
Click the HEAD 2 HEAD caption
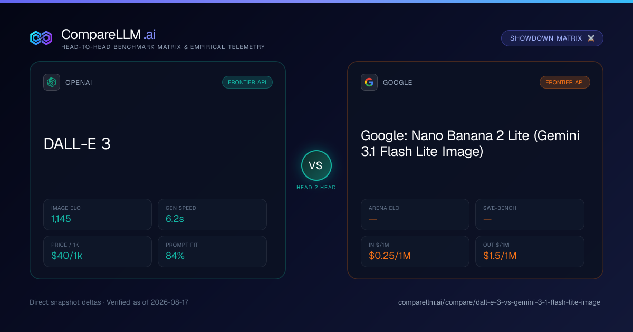(316, 188)
